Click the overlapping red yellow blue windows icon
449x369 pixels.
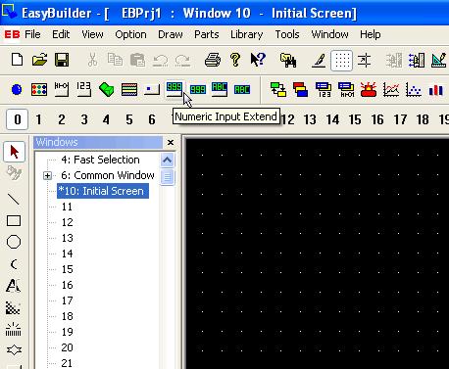pyautogui.click(x=300, y=89)
